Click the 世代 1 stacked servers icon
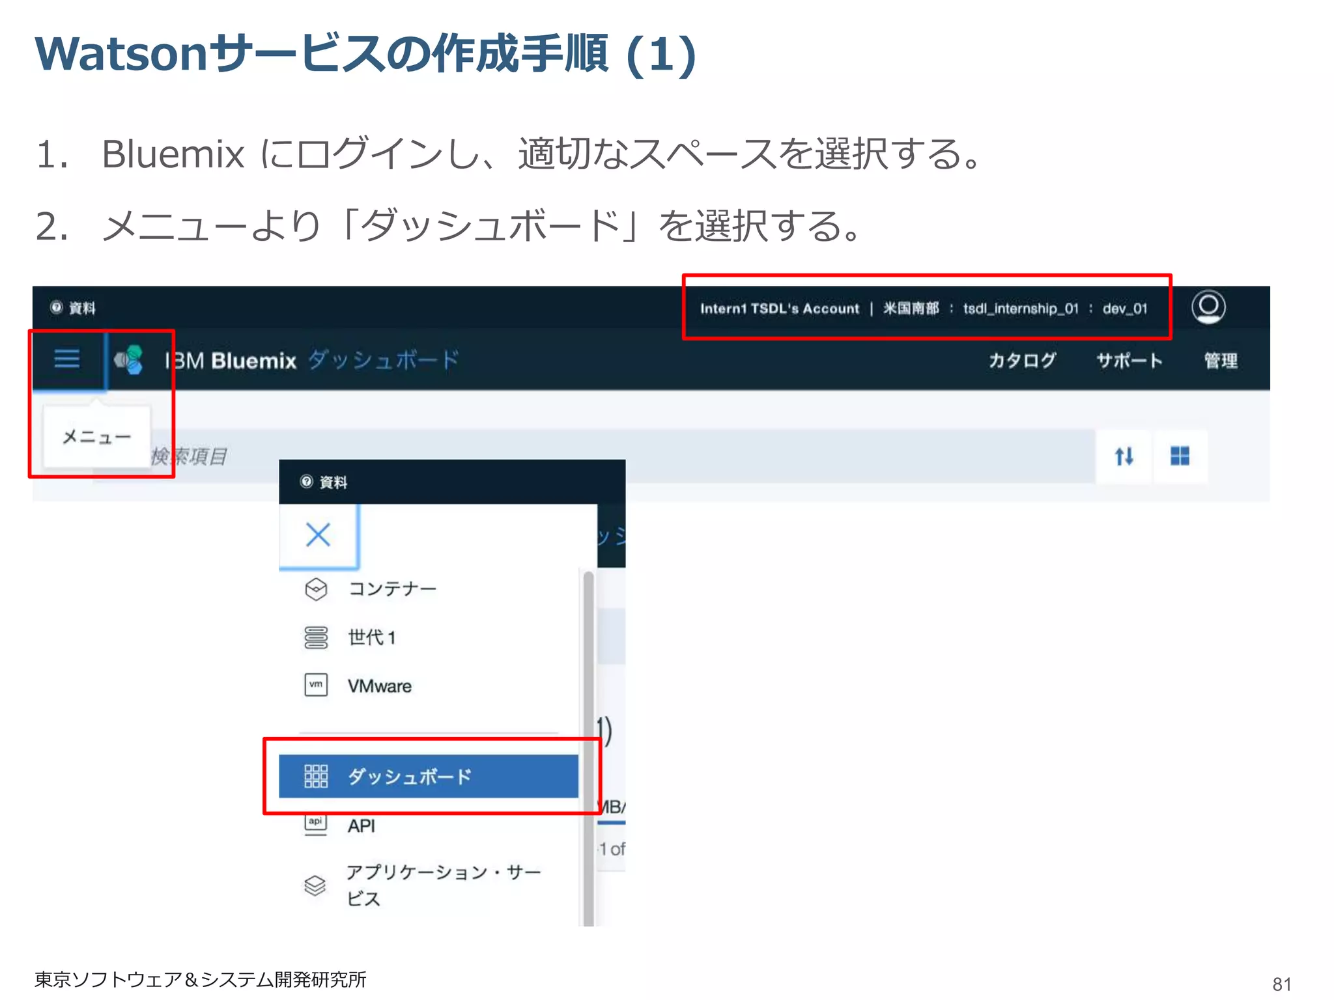Screen dimensions: 1334x1000 [316, 637]
